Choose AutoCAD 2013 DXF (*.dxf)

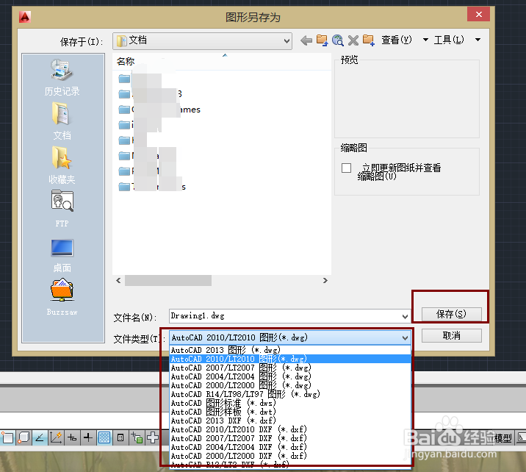(x=290, y=421)
